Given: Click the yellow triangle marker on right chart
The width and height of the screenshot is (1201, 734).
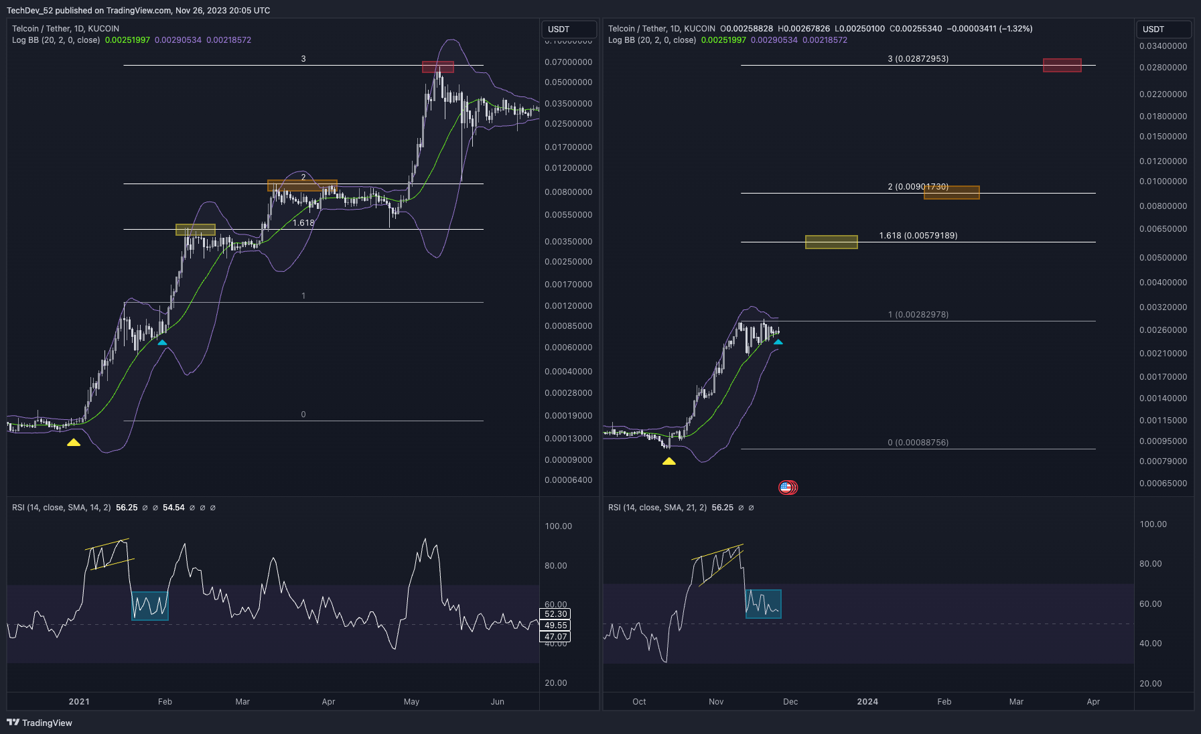Looking at the screenshot, I should pyautogui.click(x=669, y=461).
